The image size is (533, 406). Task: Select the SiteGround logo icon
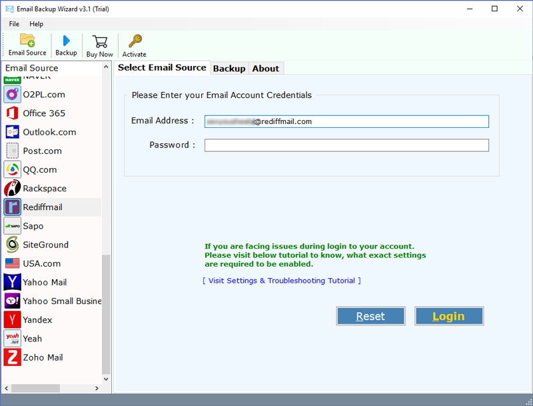click(x=12, y=245)
